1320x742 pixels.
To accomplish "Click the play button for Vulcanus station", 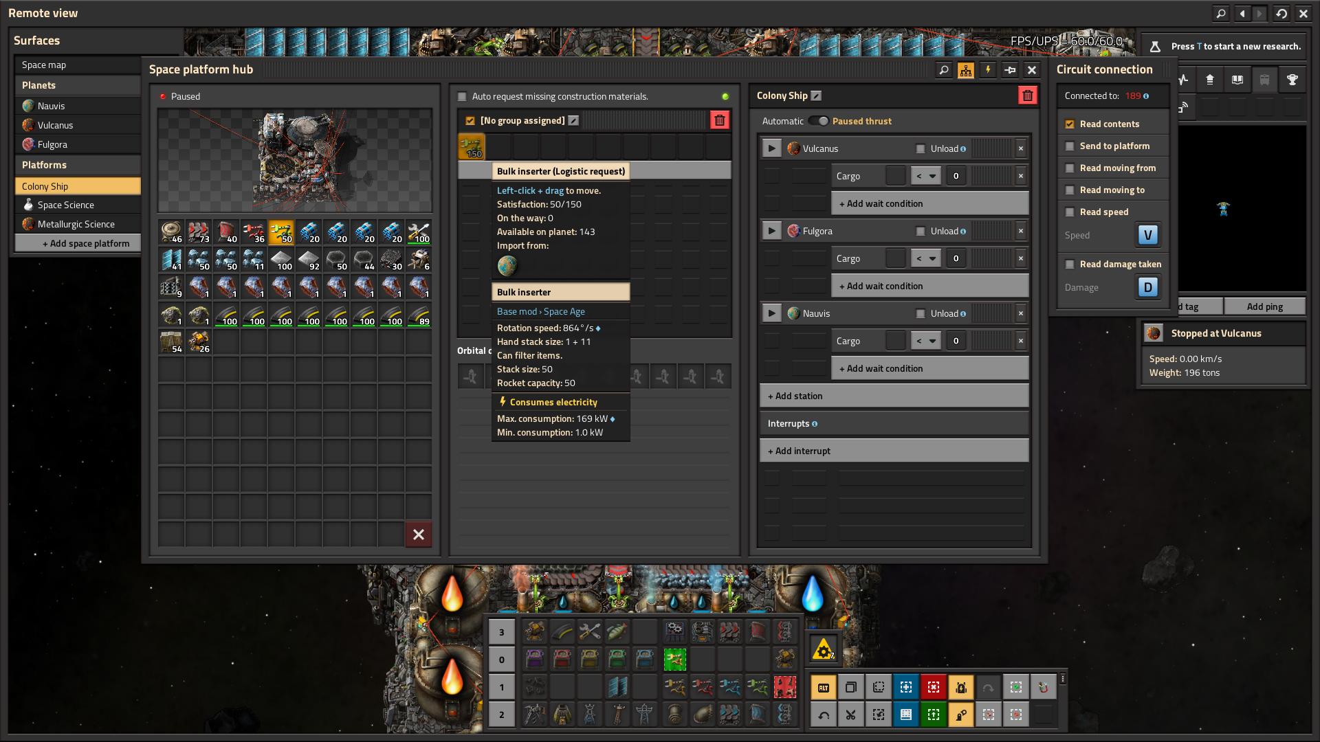I will click(x=771, y=148).
